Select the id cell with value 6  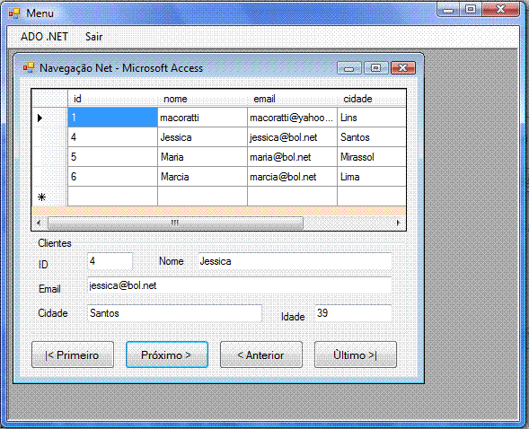tap(112, 177)
